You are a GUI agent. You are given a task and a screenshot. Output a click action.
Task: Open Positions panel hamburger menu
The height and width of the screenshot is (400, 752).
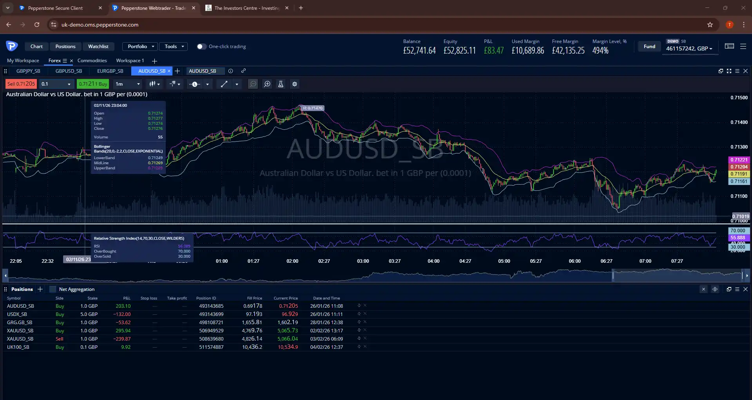click(737, 289)
